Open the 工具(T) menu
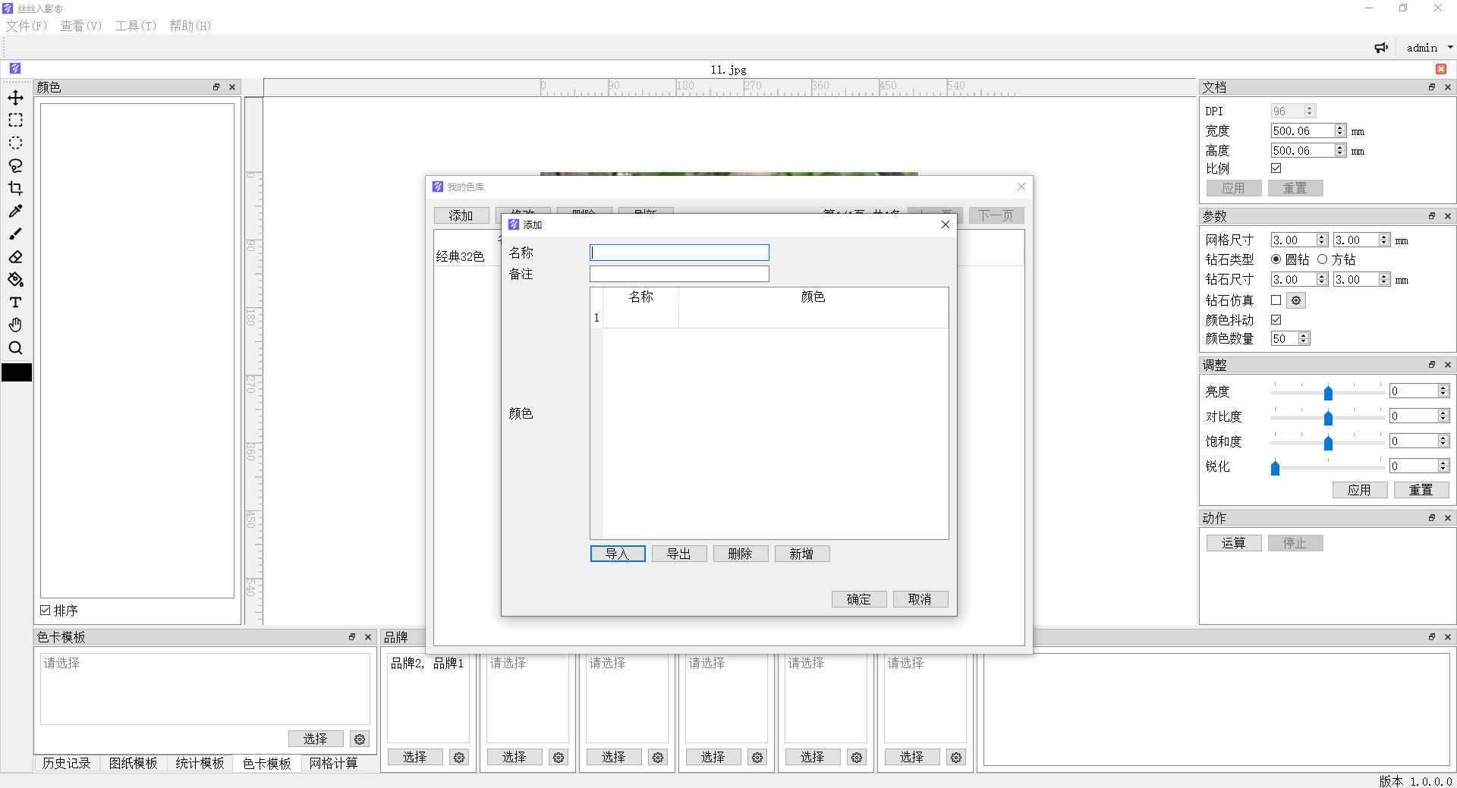Image resolution: width=1457 pixels, height=788 pixels. pyautogui.click(x=135, y=26)
